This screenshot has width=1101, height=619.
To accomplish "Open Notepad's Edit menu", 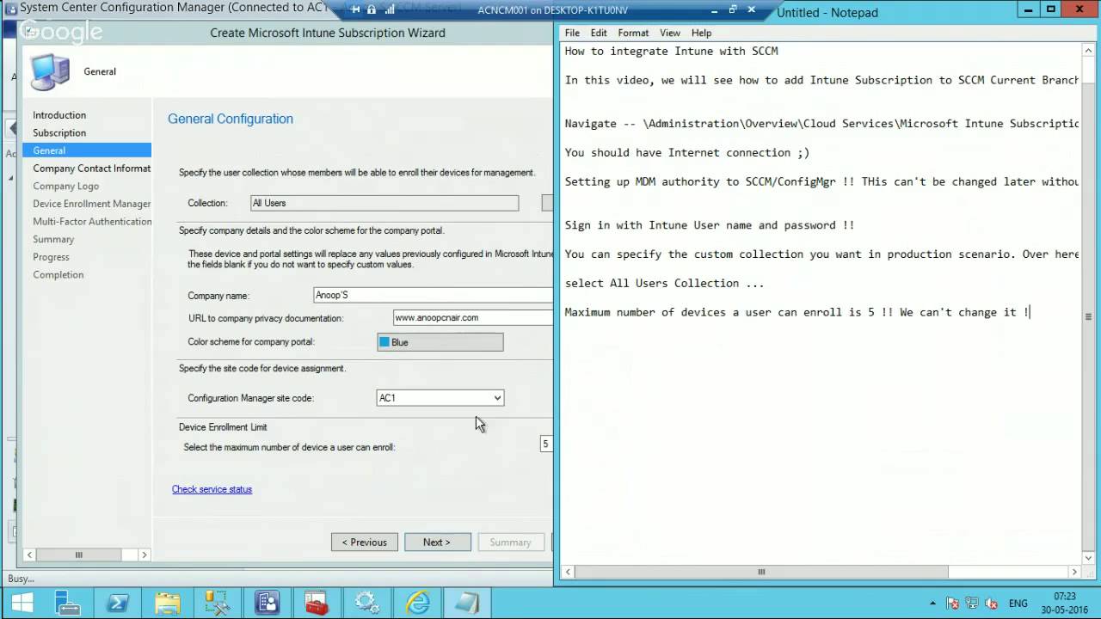I will coord(599,33).
